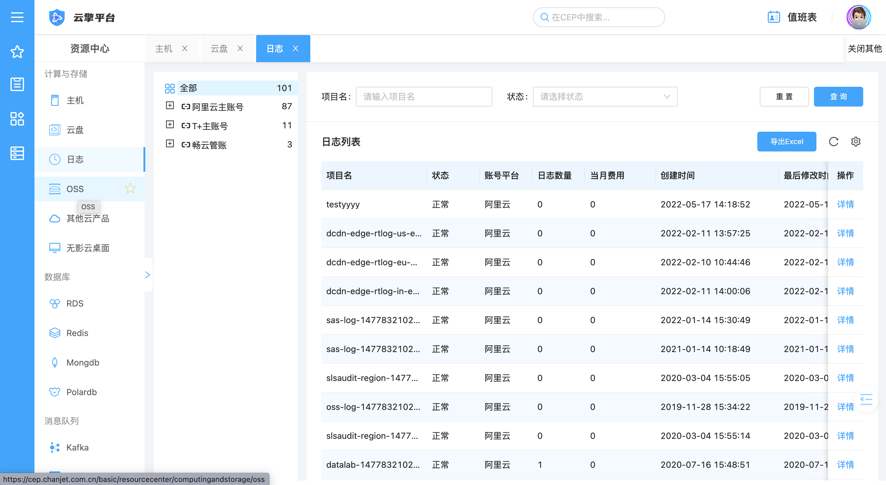Click the 云擎平台 shield logo

(57, 17)
